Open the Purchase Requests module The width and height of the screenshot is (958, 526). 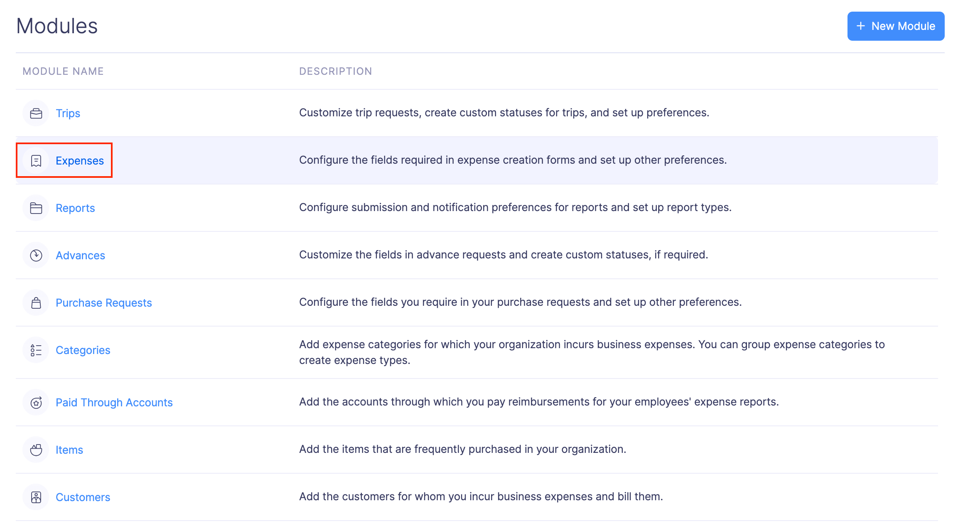[103, 302]
